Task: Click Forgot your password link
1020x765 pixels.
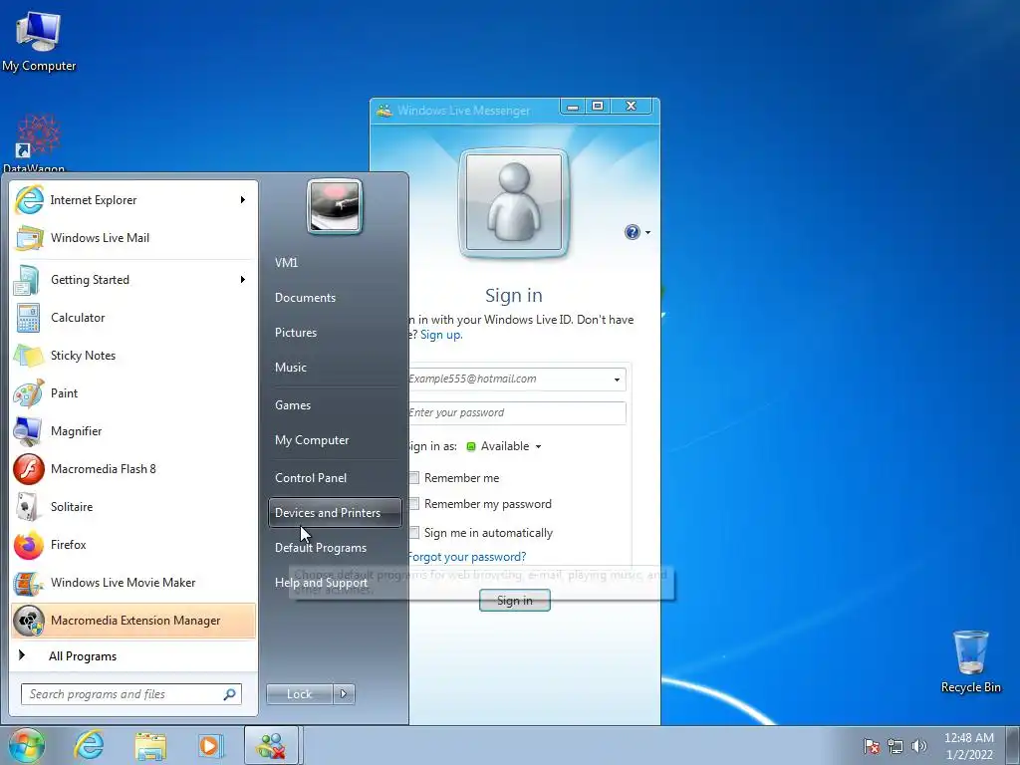Action: click(x=467, y=557)
